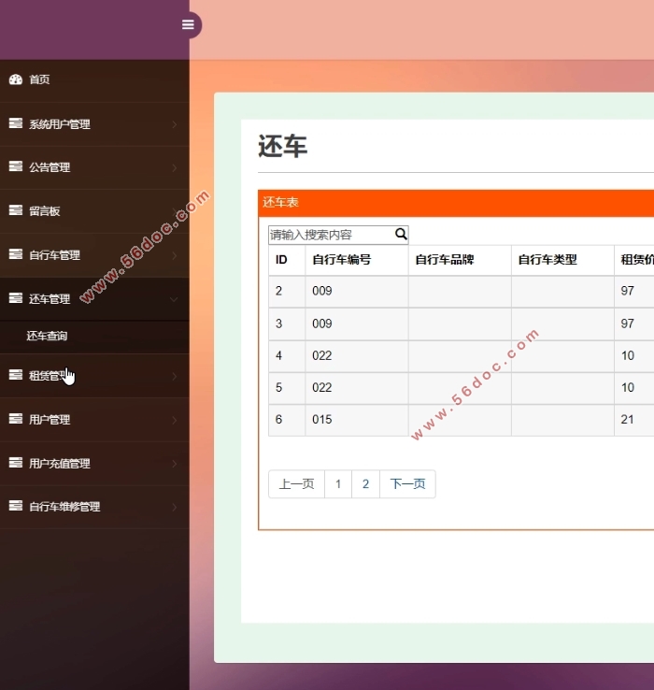Go to previous page with 上一页

[296, 484]
